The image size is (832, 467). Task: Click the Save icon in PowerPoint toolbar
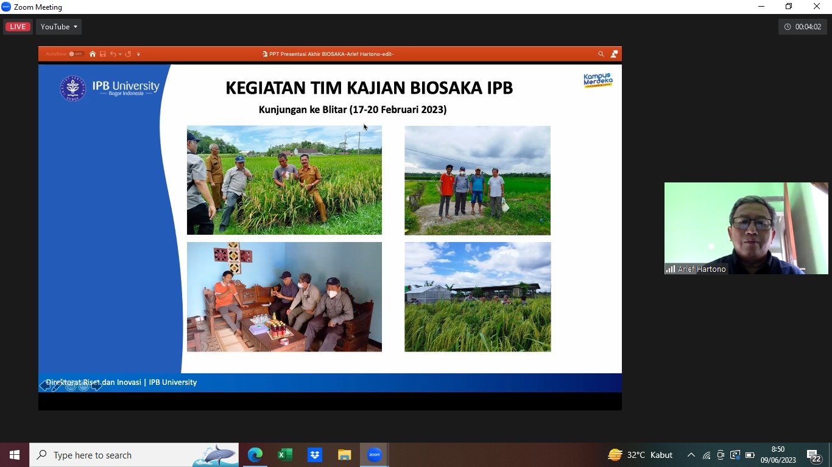coord(103,54)
